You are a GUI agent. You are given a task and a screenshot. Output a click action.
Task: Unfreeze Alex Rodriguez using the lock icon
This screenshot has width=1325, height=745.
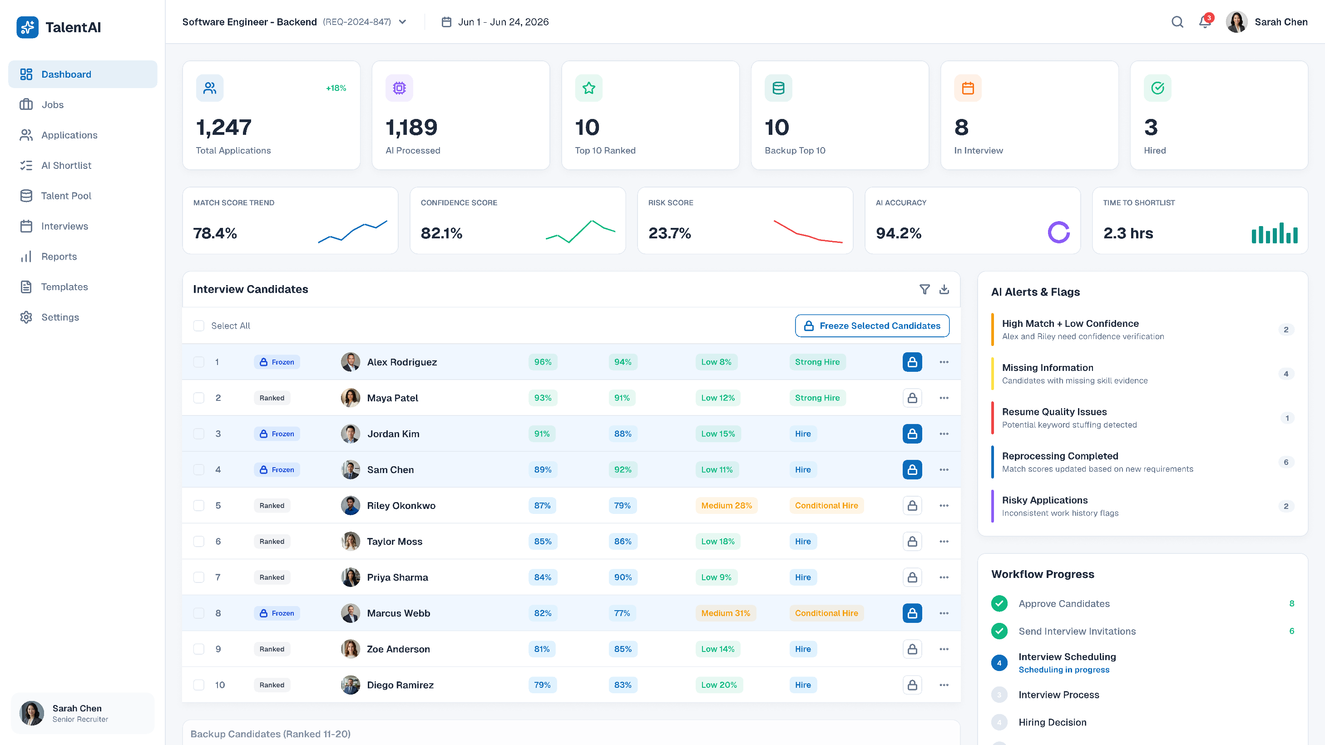coord(912,362)
